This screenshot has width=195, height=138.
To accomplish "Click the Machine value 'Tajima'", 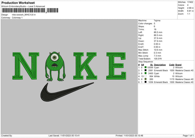I will 157,21.
